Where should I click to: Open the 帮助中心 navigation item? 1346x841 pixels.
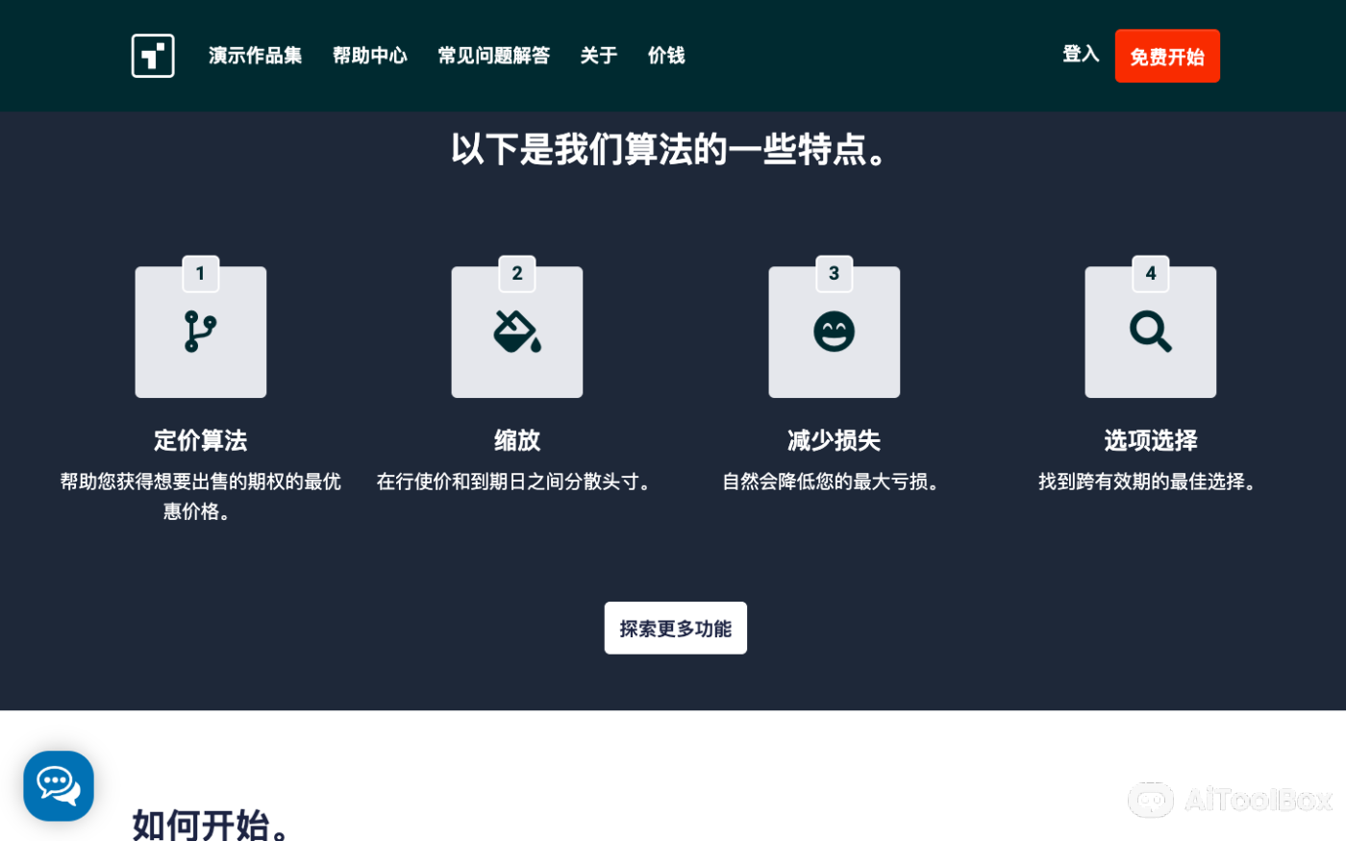tap(370, 55)
